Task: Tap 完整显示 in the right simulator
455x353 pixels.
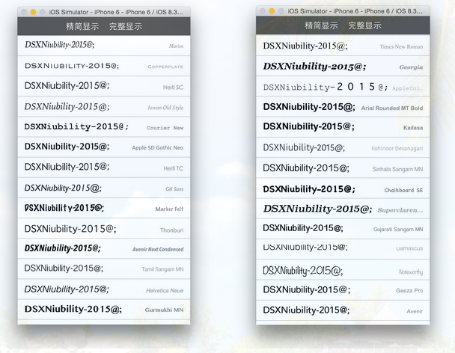Action: [364, 25]
